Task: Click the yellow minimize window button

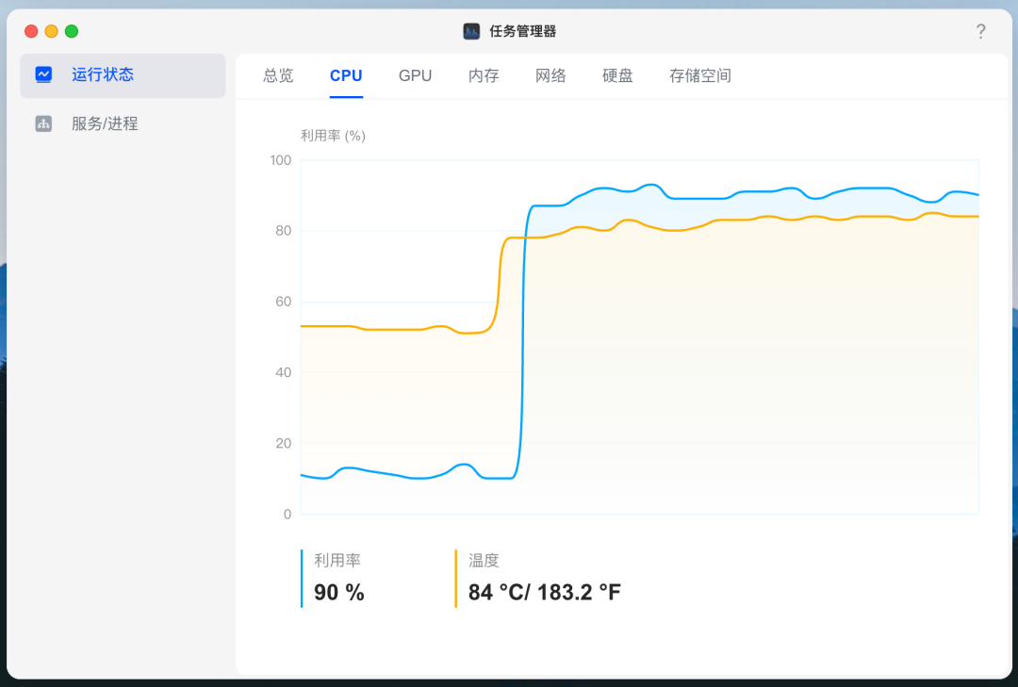Action: pos(51,31)
